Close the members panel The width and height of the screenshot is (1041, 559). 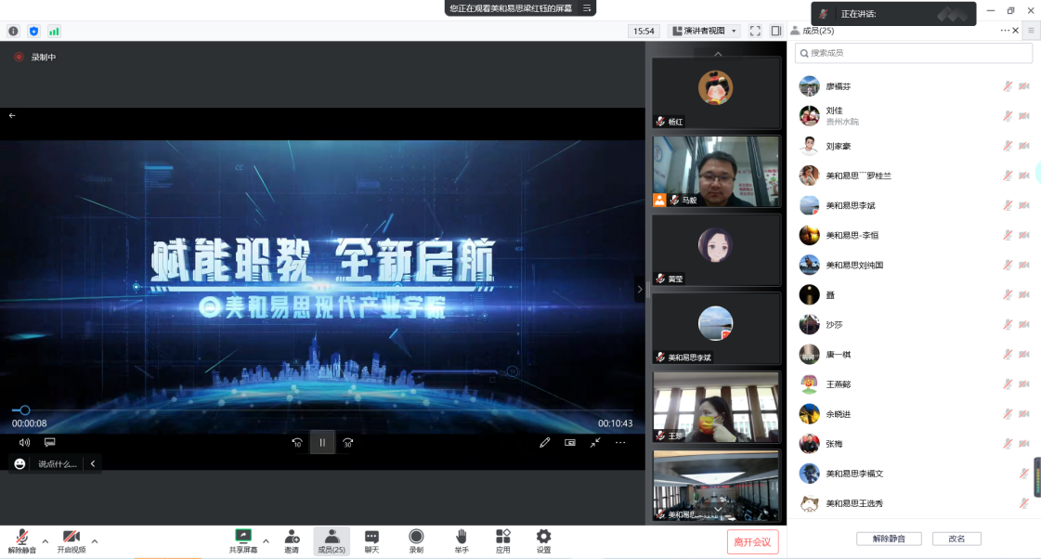coord(1016,31)
